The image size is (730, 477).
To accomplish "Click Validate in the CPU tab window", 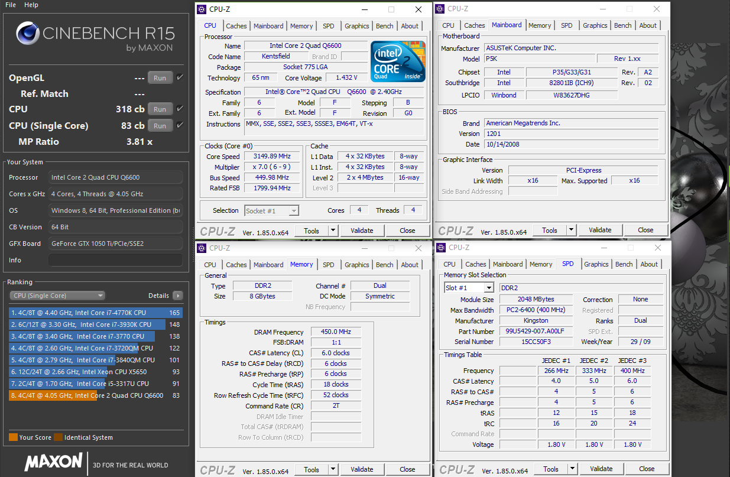I will 362,231.
